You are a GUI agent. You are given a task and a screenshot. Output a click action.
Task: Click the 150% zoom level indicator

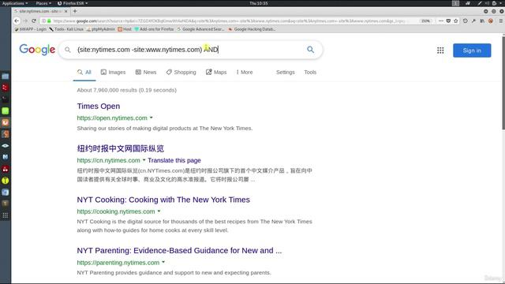point(425,21)
